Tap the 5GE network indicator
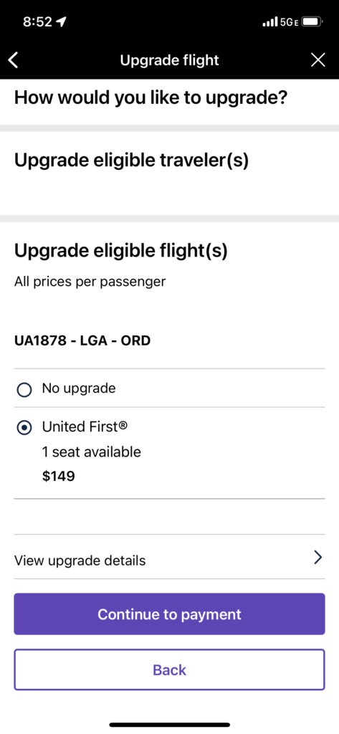This screenshot has height=734, width=339. tap(289, 22)
